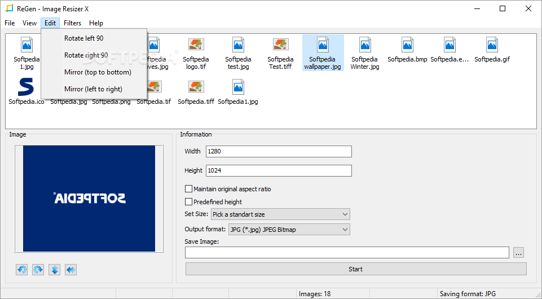
Task: Click into the Width field
Action: click(279, 151)
